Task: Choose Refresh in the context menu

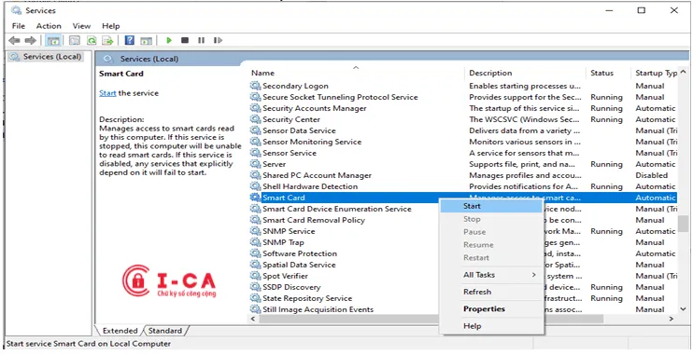Action: (x=491, y=292)
